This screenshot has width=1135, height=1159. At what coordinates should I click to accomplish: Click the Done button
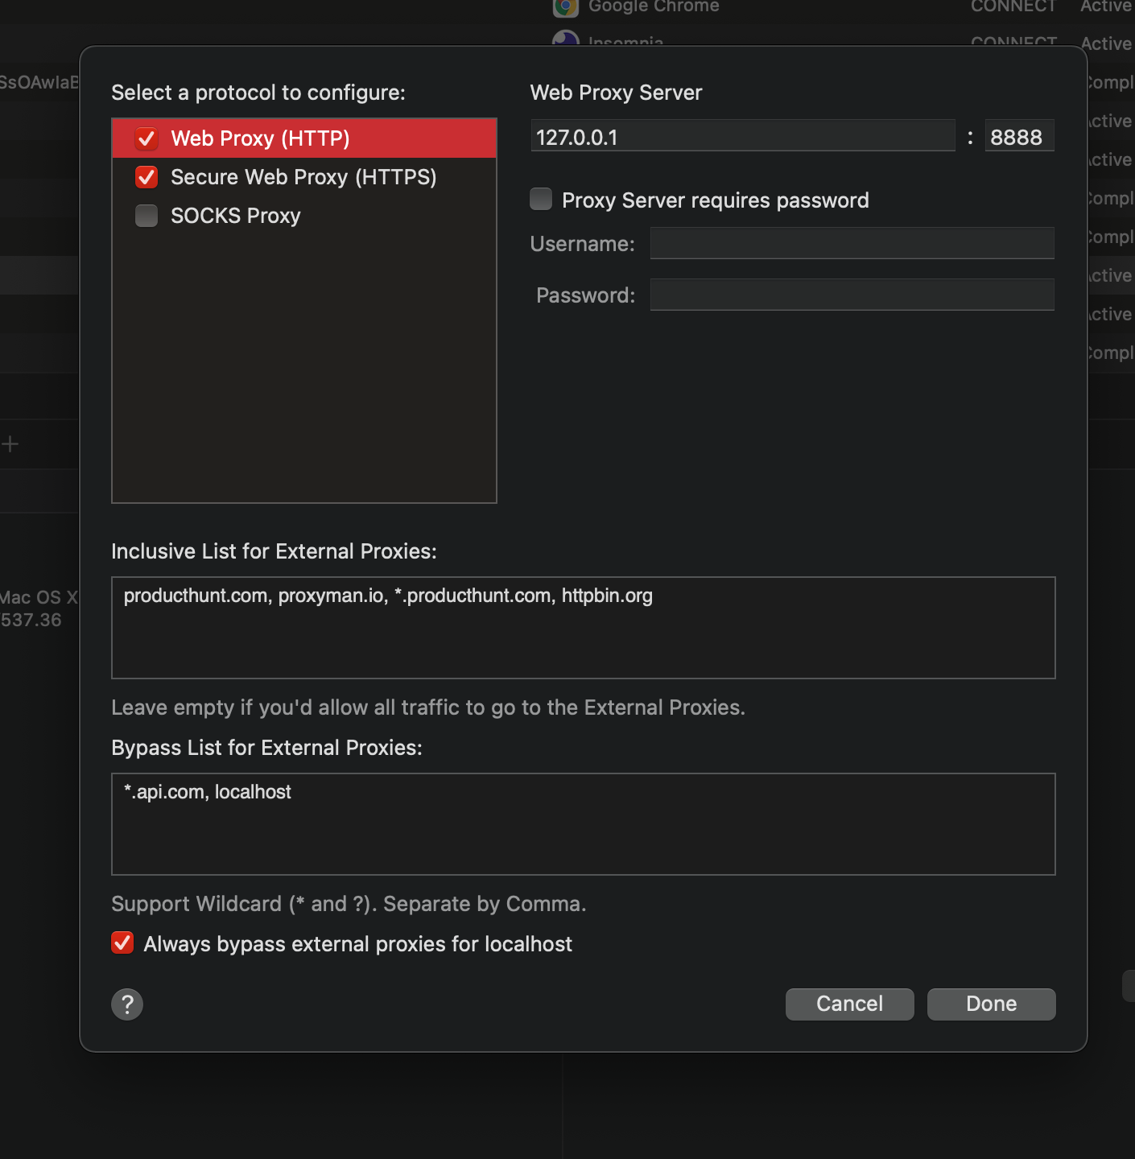pos(992,1004)
